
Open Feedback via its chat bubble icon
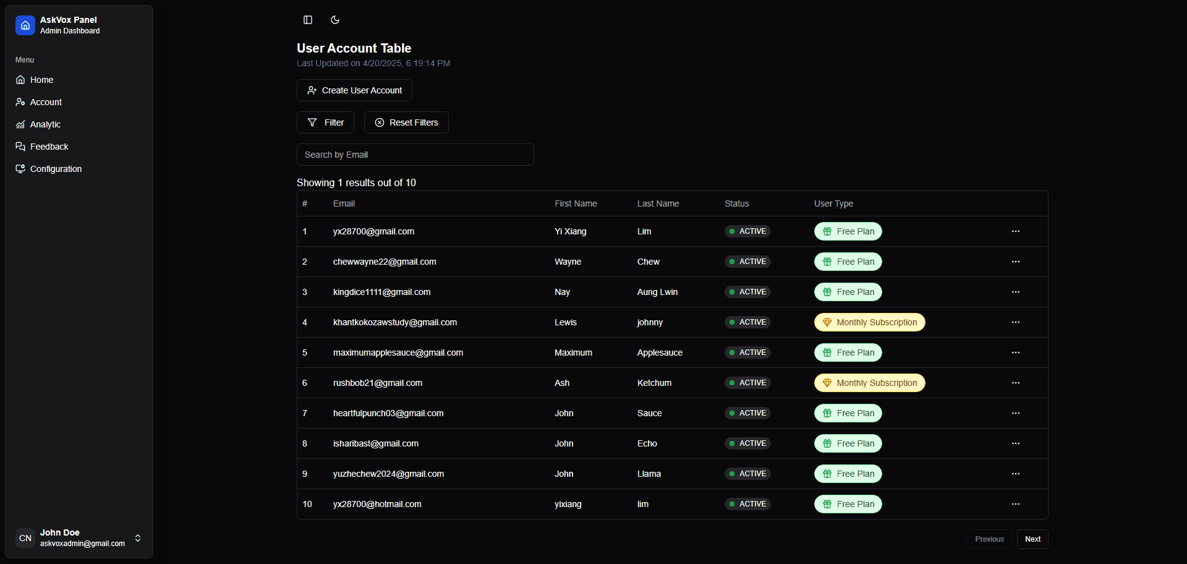(x=20, y=147)
